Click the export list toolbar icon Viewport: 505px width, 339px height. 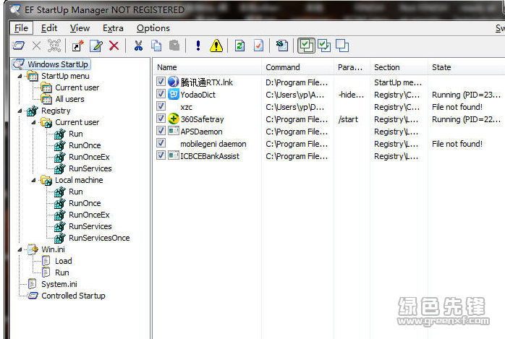click(x=282, y=46)
